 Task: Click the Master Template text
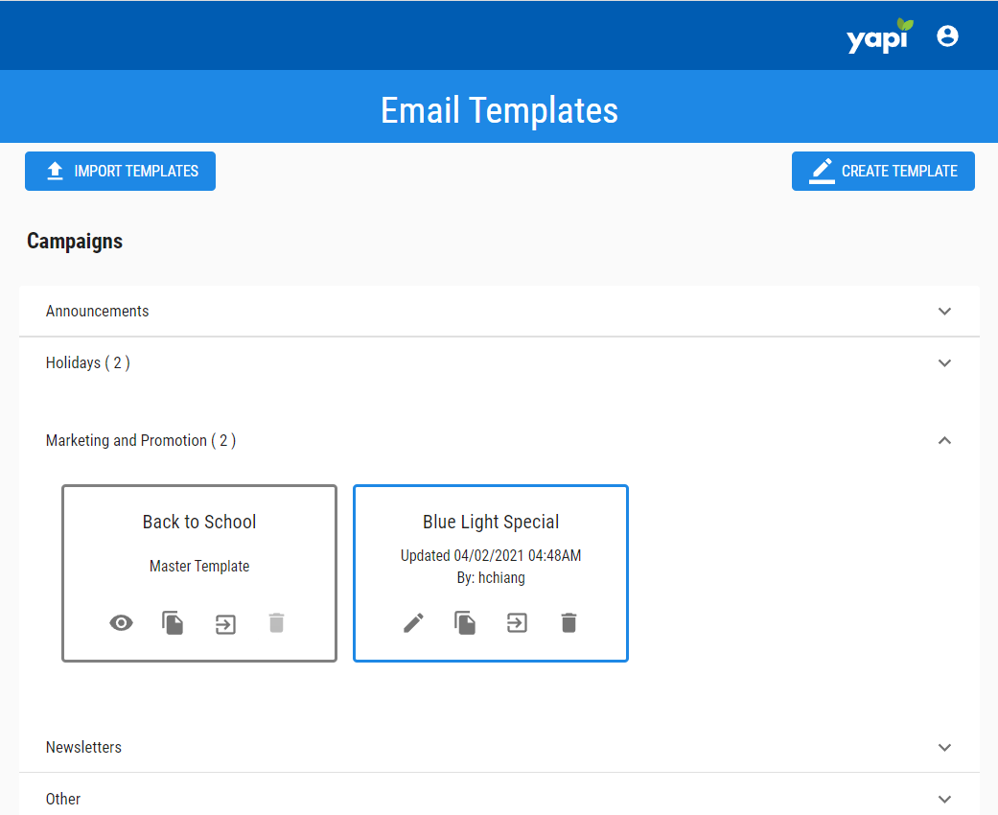coord(199,566)
